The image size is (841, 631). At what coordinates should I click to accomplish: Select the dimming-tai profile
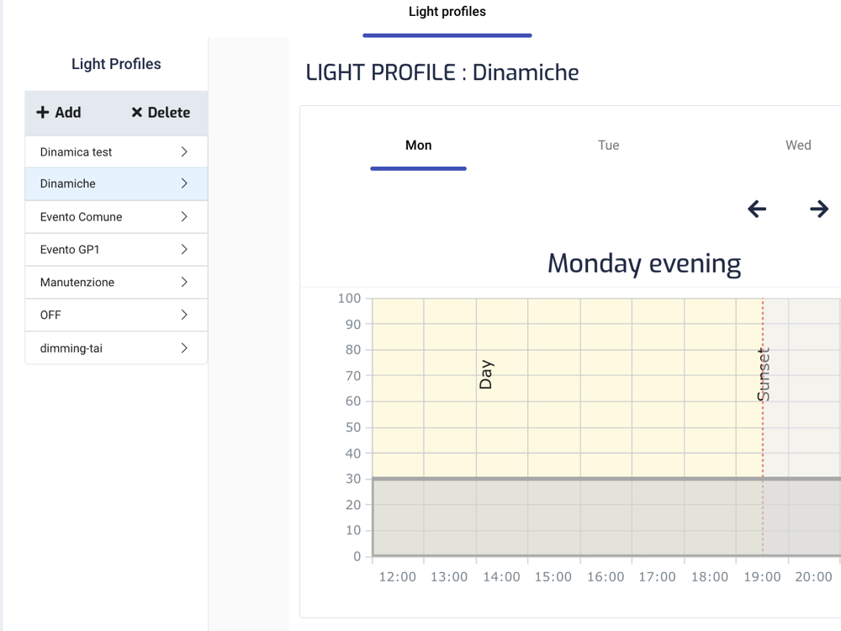coord(116,348)
